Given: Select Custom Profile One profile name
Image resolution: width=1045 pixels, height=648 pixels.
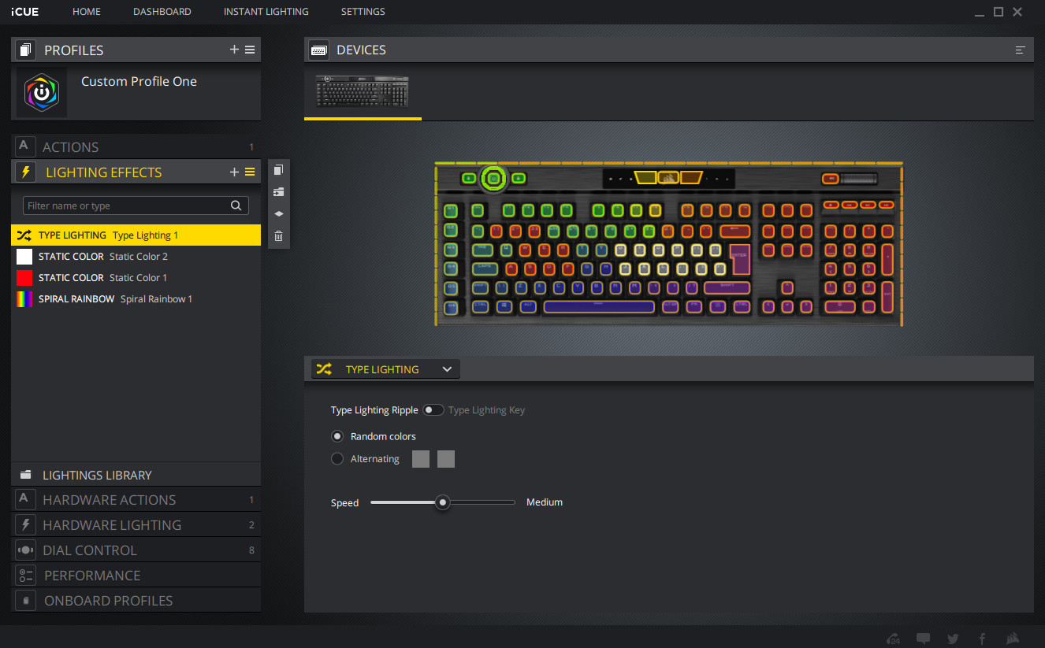Looking at the screenshot, I should 139,81.
